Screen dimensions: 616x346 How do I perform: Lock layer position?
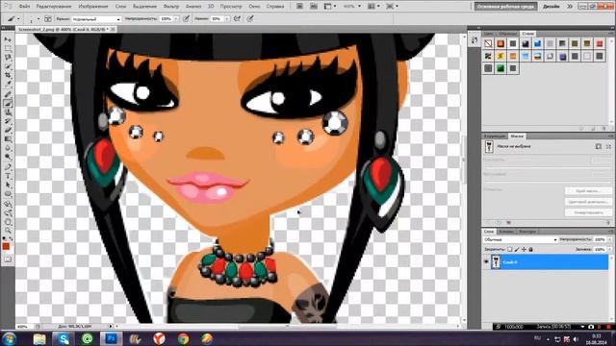point(524,250)
